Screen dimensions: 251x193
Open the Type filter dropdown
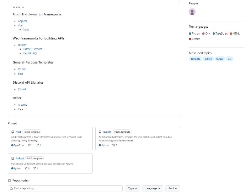click(x=132, y=188)
